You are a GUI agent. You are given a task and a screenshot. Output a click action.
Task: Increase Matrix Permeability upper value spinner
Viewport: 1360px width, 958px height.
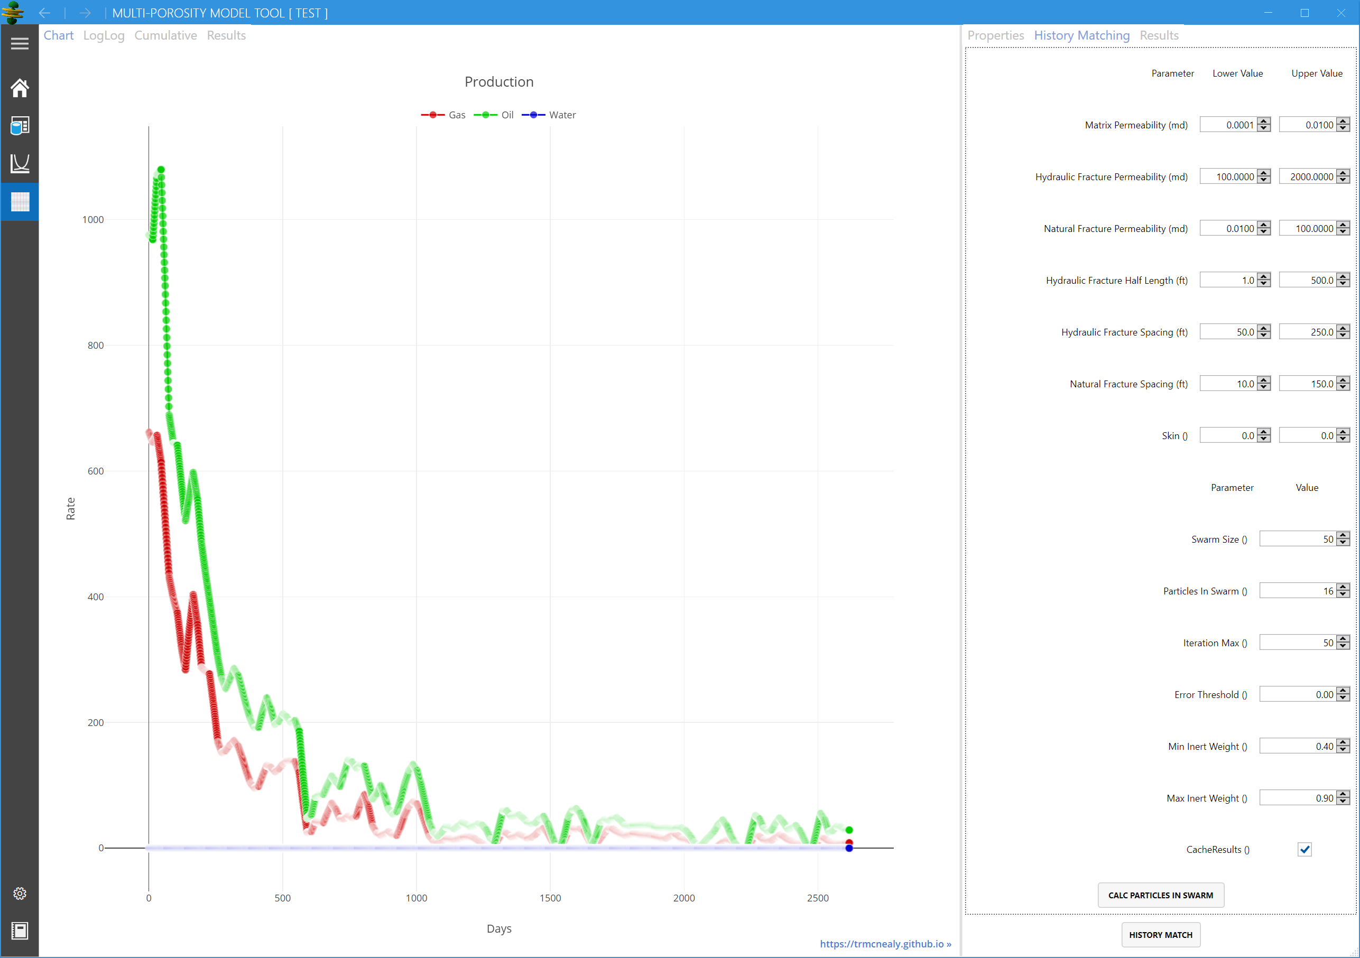pyautogui.click(x=1343, y=121)
